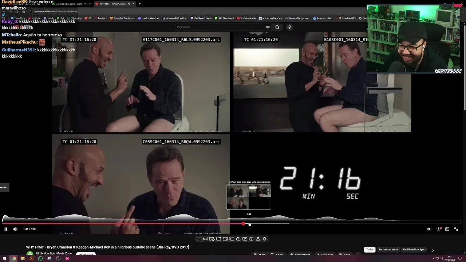
Task: Open WhatsApp from the taskbar
Action: (40, 258)
